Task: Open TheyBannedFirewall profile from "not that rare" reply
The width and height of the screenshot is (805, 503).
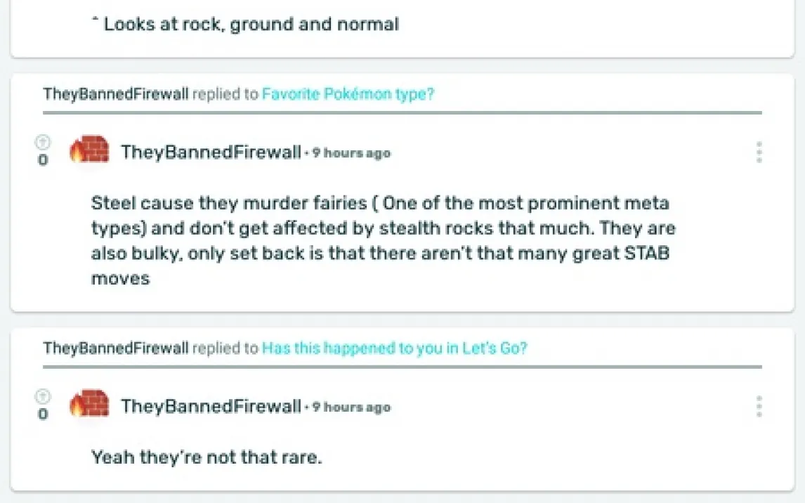Action: click(x=211, y=407)
